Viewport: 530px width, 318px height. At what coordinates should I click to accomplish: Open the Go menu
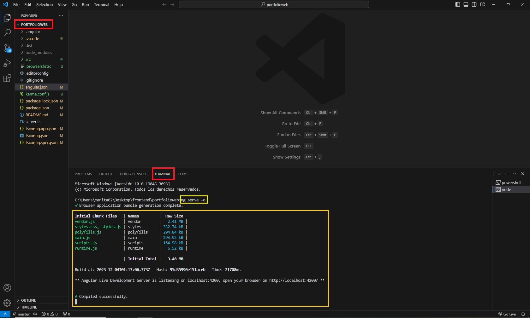pos(74,4)
